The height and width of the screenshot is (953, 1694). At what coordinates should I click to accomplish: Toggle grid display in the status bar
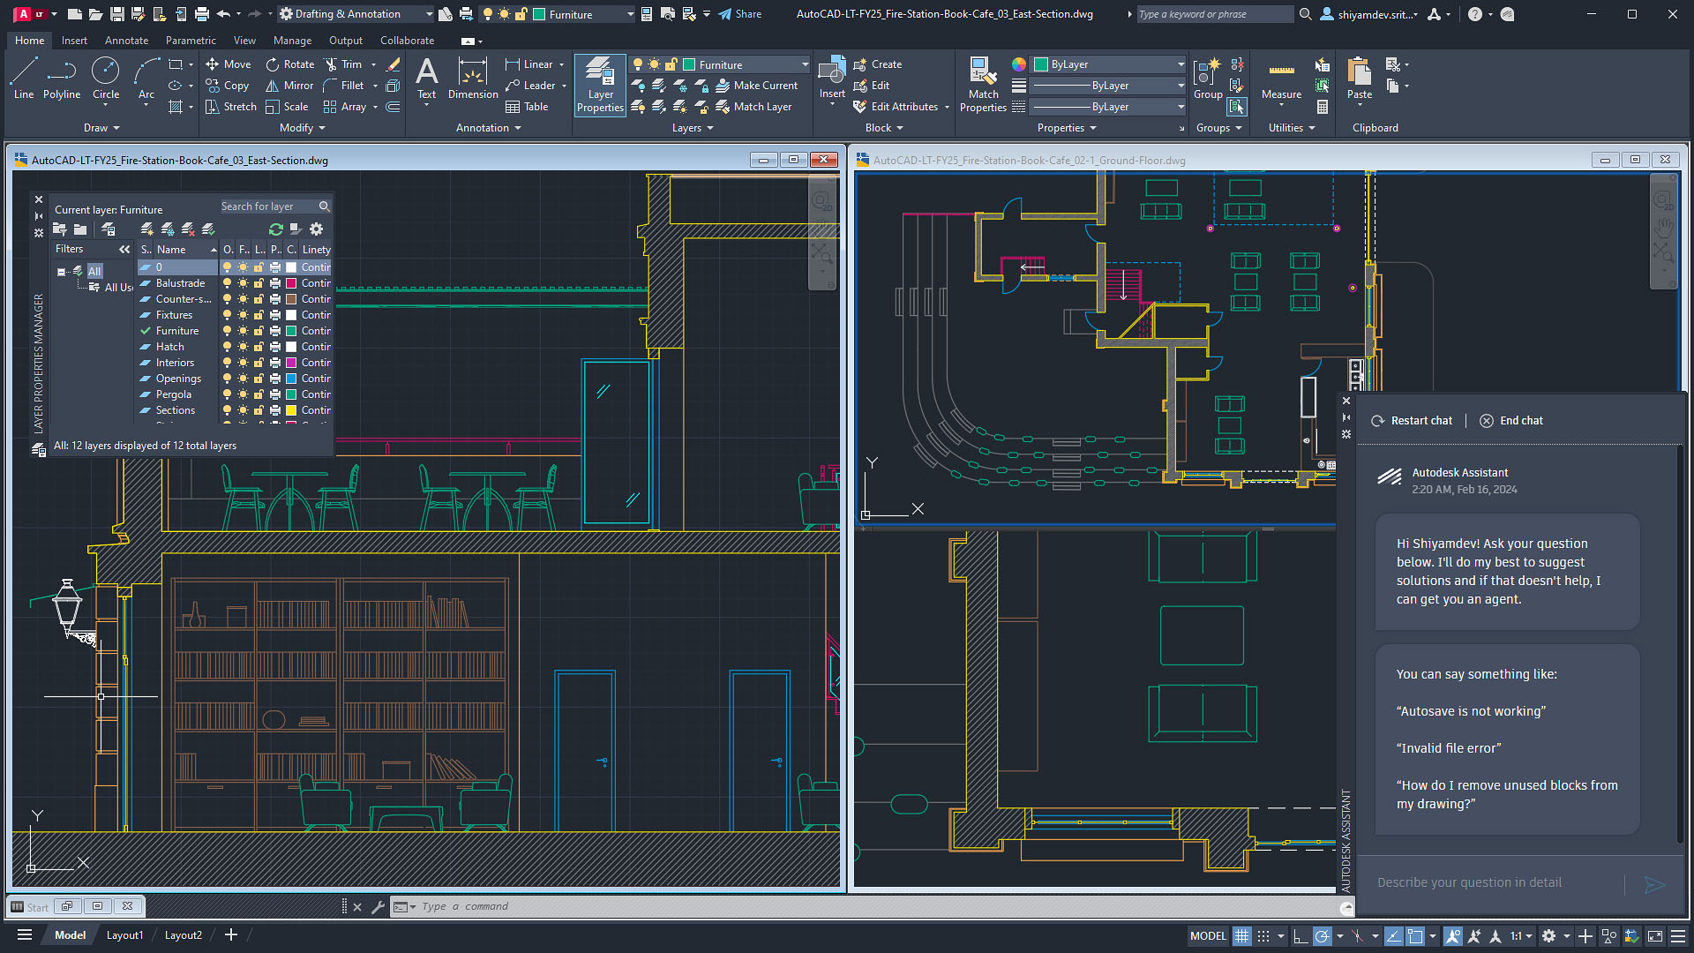(1242, 935)
